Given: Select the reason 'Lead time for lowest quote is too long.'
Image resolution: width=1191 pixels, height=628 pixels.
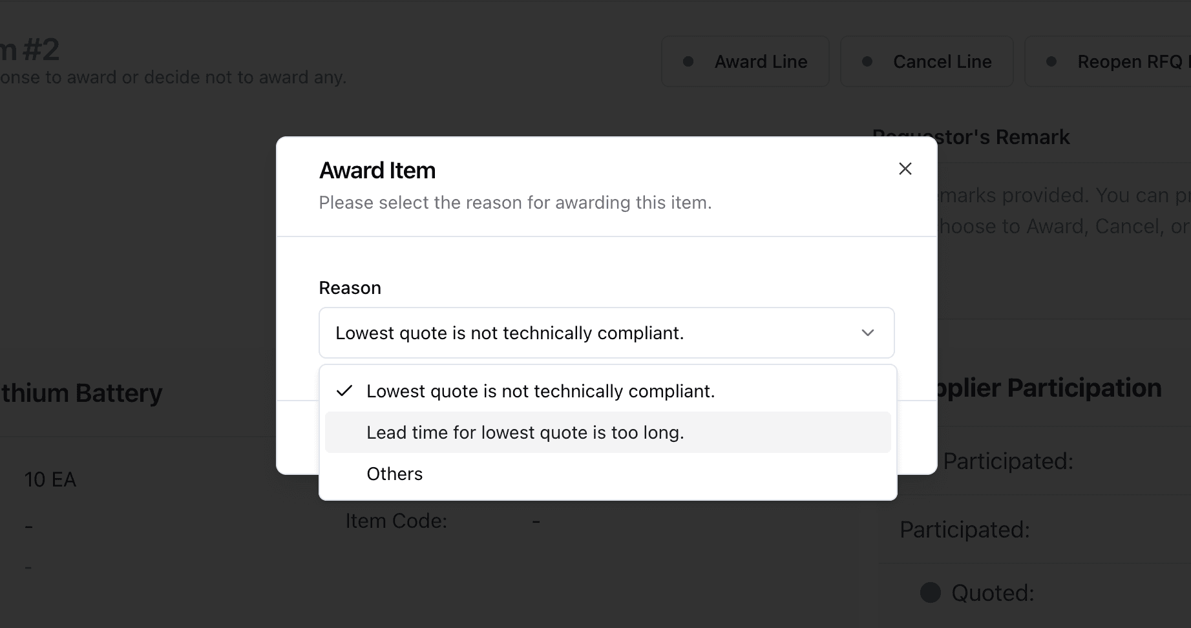Looking at the screenshot, I should (525, 432).
